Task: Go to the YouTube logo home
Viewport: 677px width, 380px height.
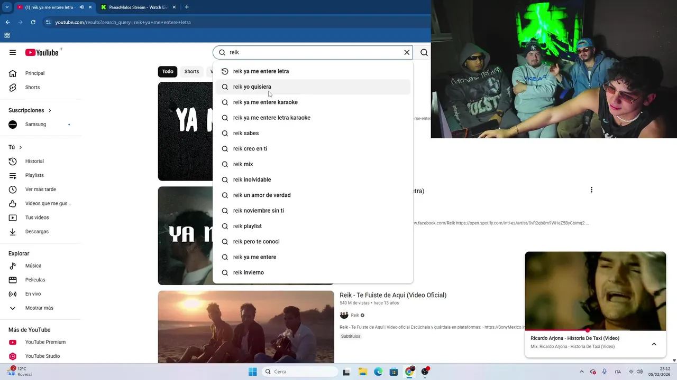Action: click(42, 52)
